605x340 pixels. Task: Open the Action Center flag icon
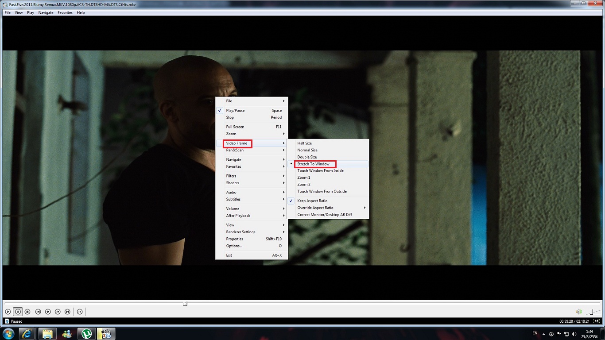tap(559, 334)
